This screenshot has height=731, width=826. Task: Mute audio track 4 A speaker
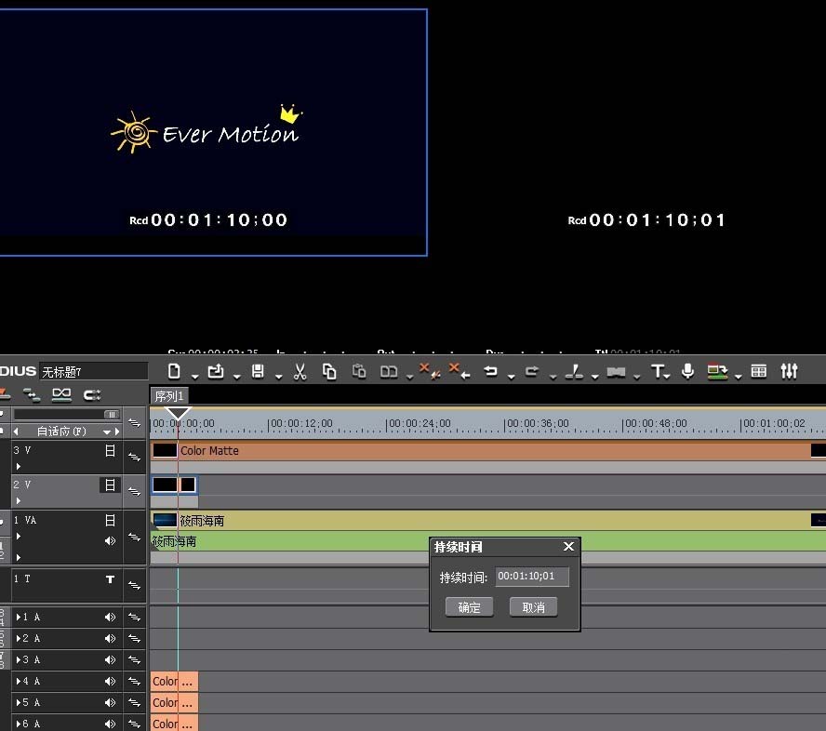110,681
